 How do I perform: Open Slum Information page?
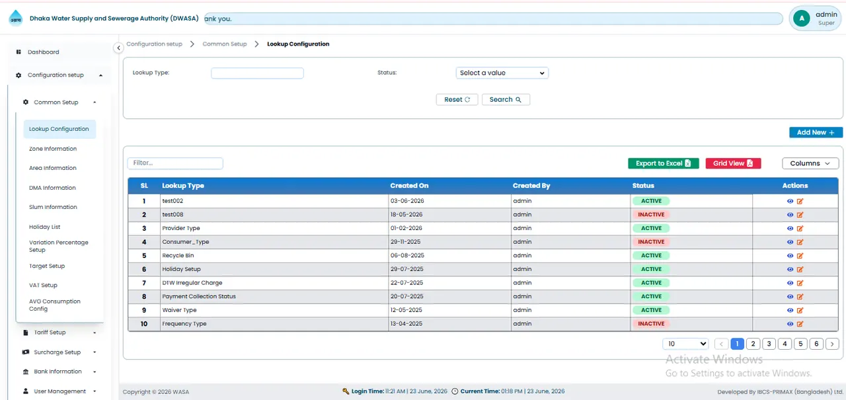53,207
